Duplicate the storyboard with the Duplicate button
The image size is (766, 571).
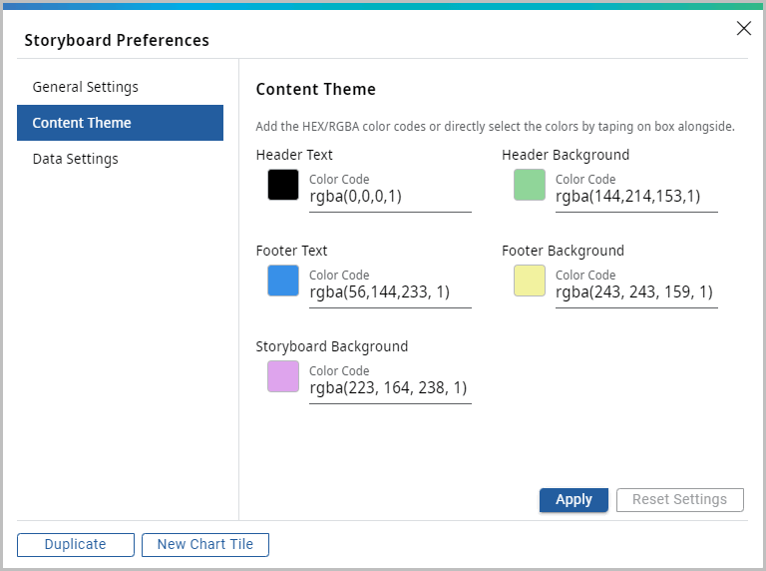tap(75, 545)
